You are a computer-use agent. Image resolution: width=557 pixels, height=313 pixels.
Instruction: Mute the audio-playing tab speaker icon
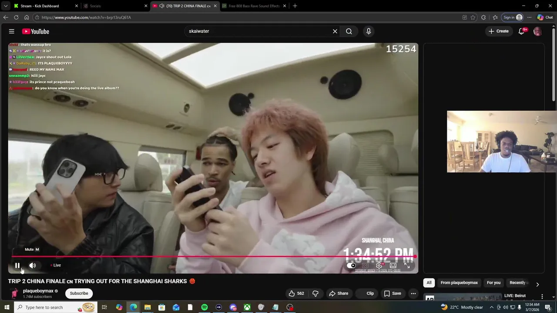(x=162, y=6)
